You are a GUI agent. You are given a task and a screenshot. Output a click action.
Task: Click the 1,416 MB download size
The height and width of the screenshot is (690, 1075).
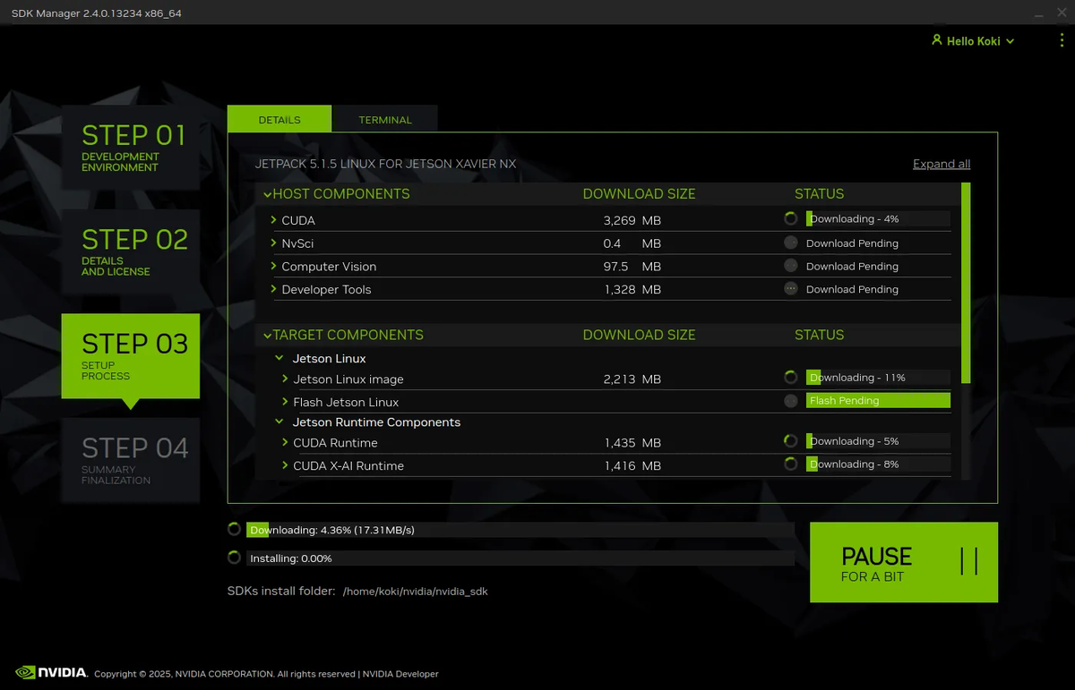(632, 466)
